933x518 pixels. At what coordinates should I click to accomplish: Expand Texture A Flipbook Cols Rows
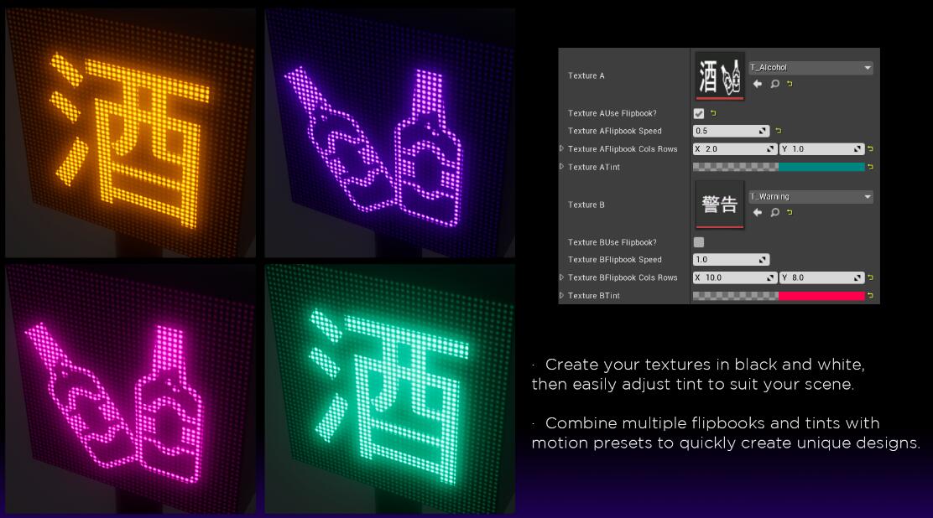tap(562, 148)
